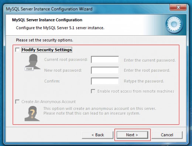Enable the Modify Security Settings checkbox
Image resolution: width=192 pixels, height=146 pixels.
17,50
